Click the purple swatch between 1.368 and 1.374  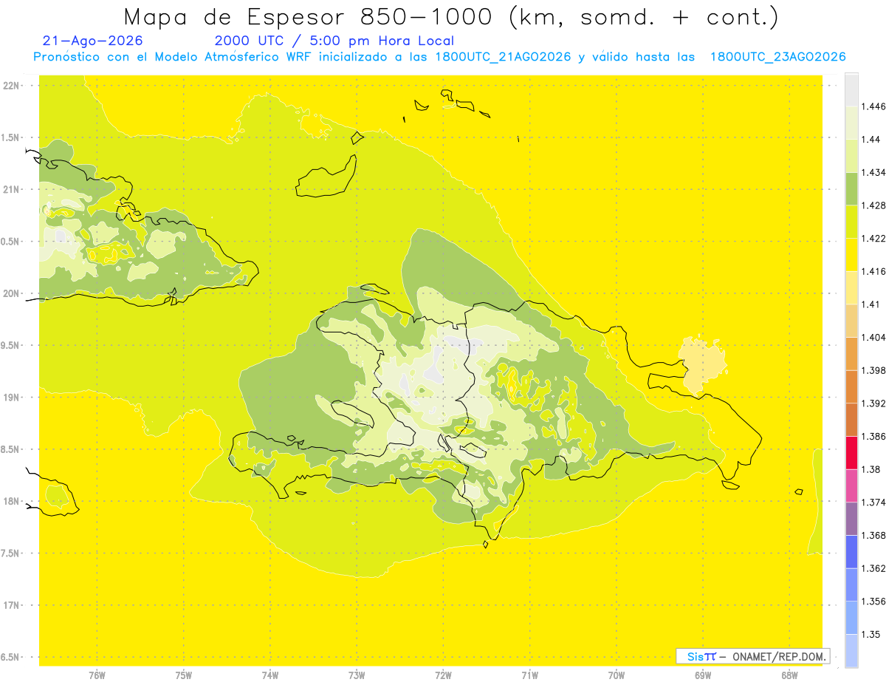(851, 518)
